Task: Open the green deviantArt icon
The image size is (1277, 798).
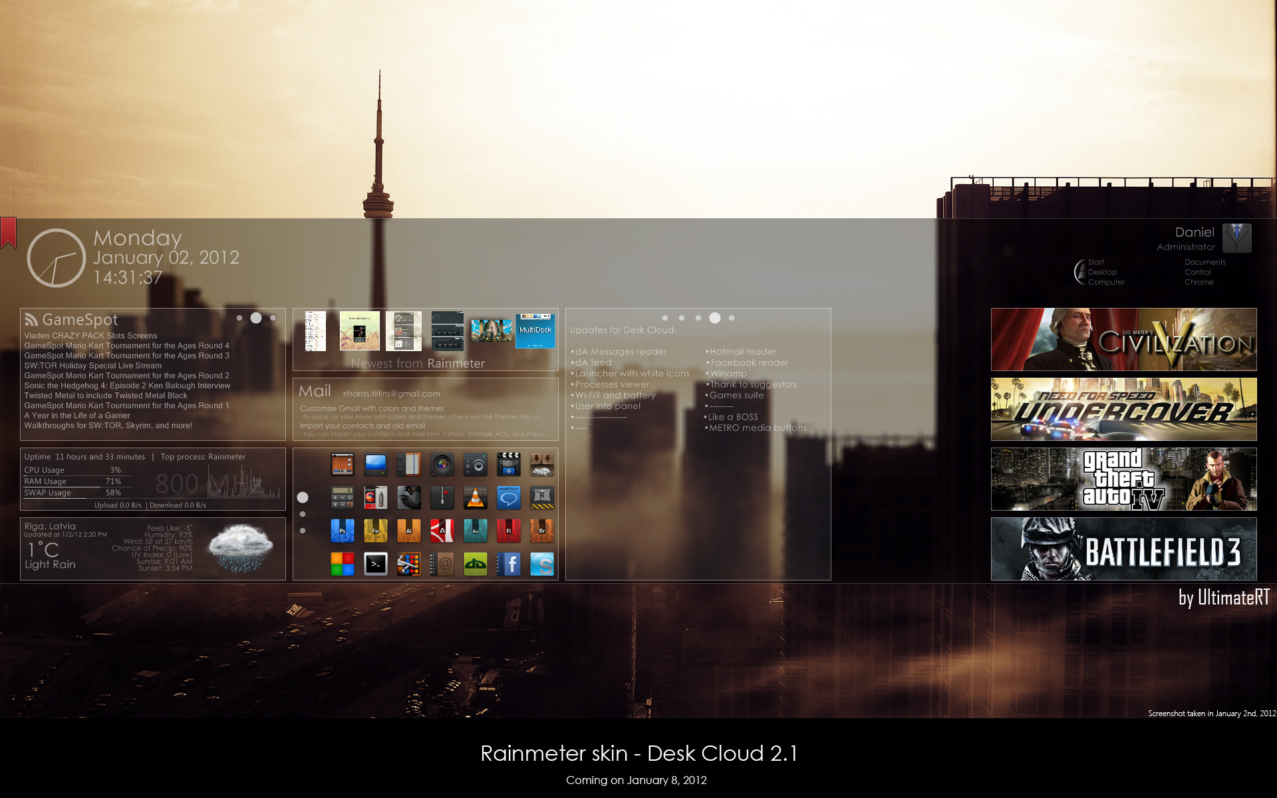Action: tap(476, 564)
